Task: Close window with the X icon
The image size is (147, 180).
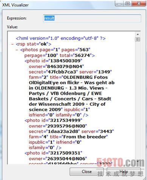Action: coord(139,4)
